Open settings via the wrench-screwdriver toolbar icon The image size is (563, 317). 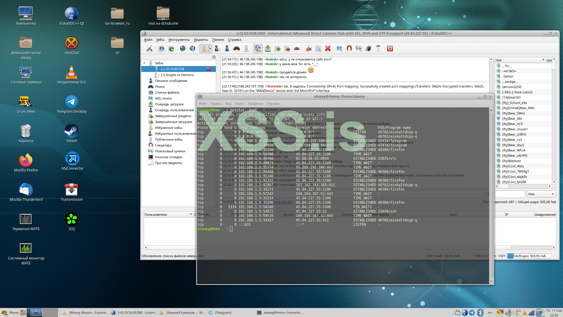pyautogui.click(x=150, y=49)
